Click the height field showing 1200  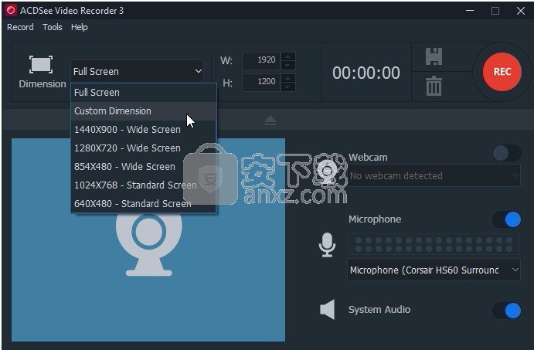(x=261, y=82)
